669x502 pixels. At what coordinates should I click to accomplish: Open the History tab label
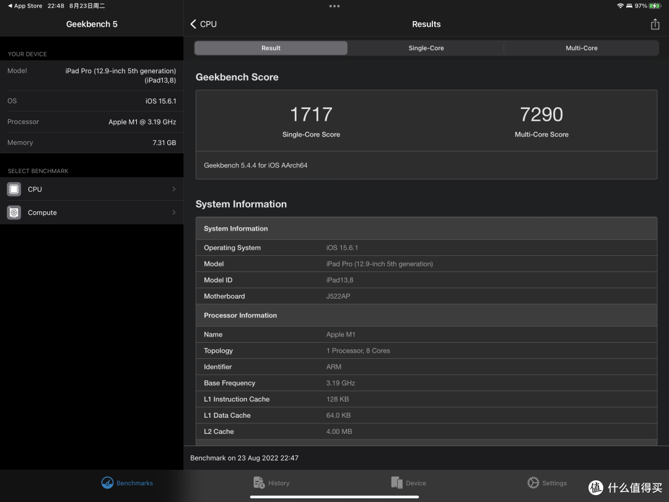(x=279, y=483)
